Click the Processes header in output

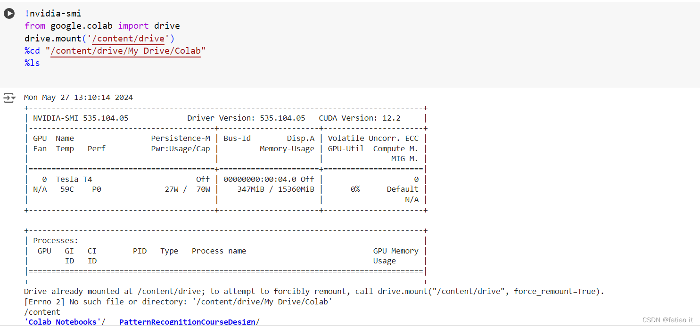tap(56, 241)
